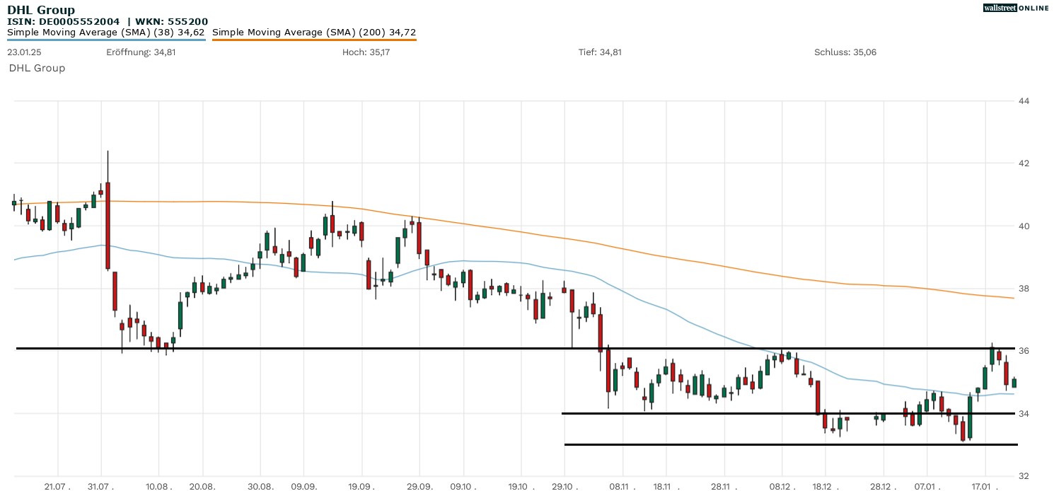
Task: Click the 09.10. date axis label
Action: click(x=463, y=487)
